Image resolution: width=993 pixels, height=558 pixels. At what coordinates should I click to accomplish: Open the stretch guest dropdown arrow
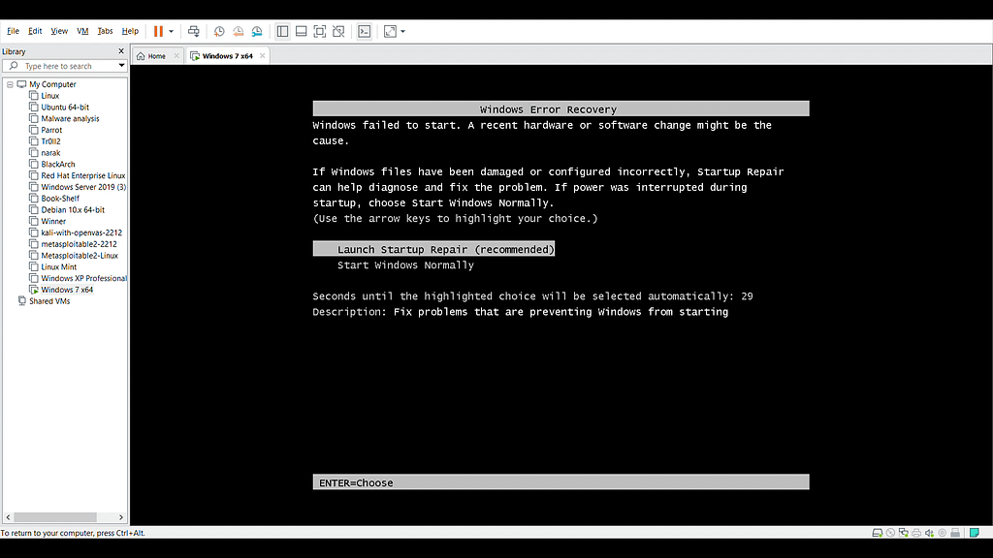pos(402,32)
